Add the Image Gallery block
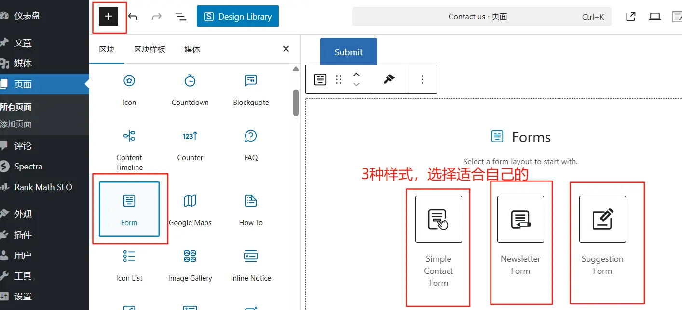This screenshot has width=682, height=310. tap(190, 265)
